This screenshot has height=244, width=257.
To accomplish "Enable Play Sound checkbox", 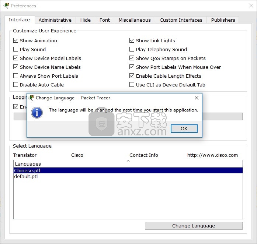I will (15, 49).
